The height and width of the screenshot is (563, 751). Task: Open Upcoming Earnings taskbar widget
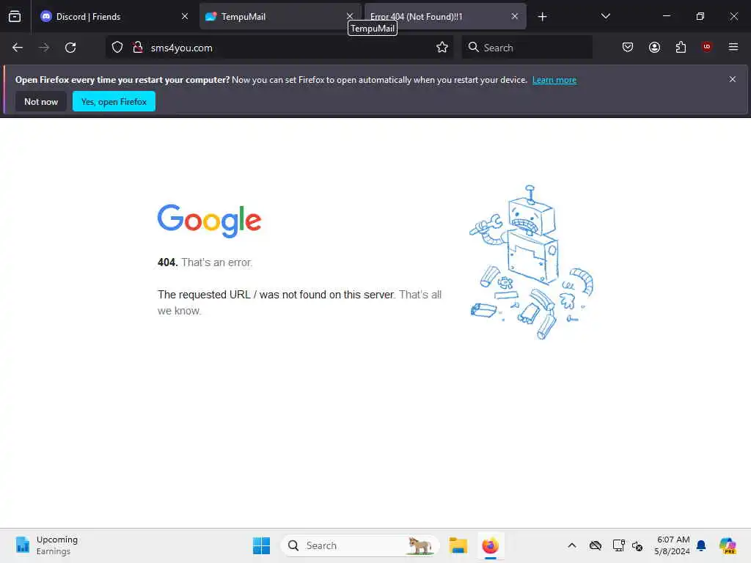46,545
